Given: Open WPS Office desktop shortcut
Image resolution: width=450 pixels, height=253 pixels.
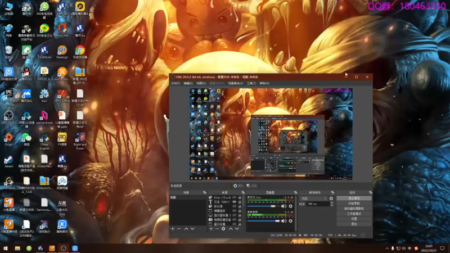Looking at the screenshot, I should (62, 96).
